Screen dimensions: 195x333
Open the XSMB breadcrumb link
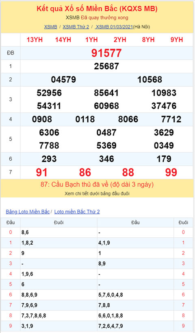tap(50, 27)
